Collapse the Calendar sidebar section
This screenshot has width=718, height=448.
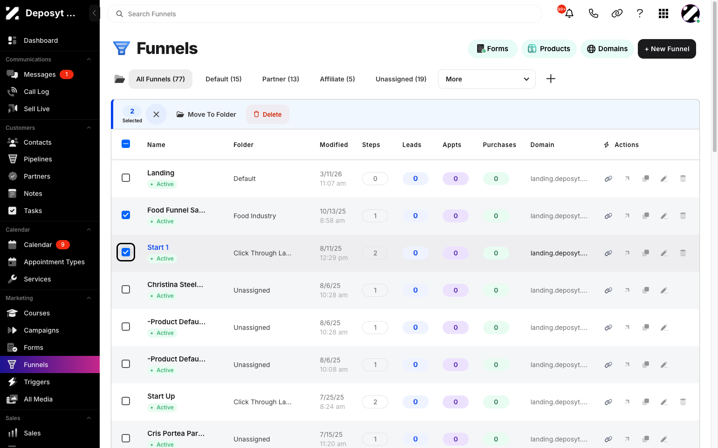point(89,230)
